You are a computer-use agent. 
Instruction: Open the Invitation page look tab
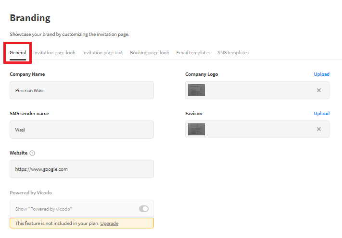pyautogui.click(x=54, y=53)
